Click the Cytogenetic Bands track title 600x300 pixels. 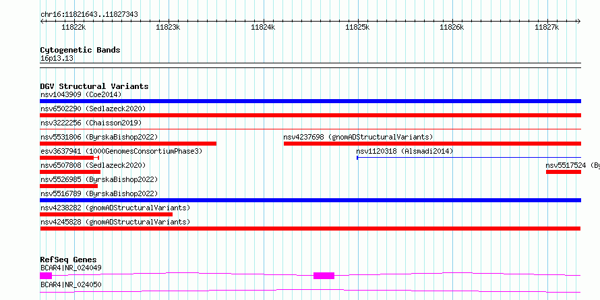[80, 50]
